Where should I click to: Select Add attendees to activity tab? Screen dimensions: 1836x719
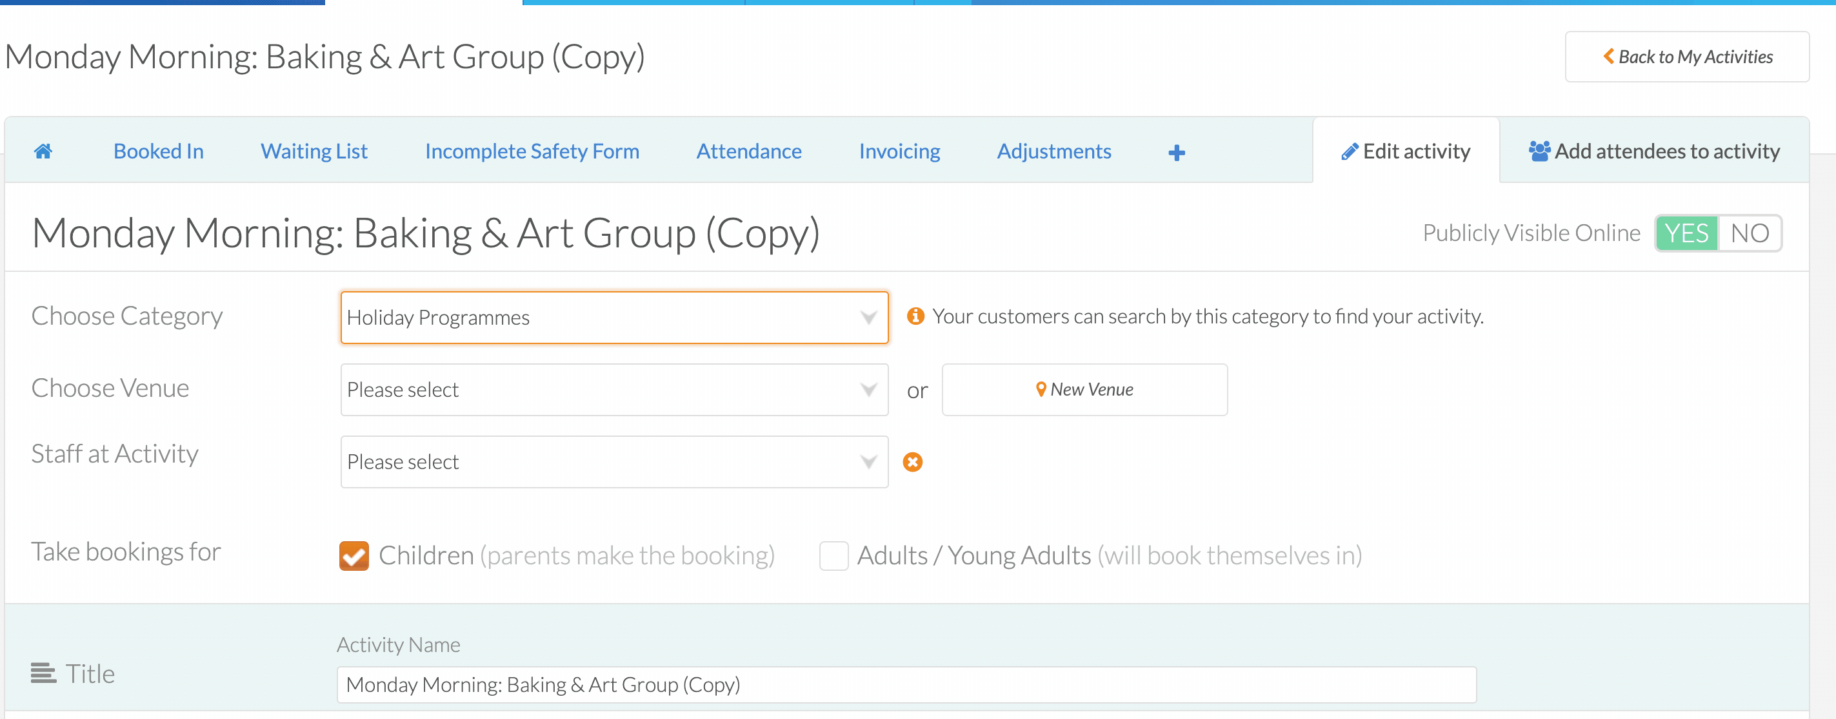pyautogui.click(x=1653, y=151)
